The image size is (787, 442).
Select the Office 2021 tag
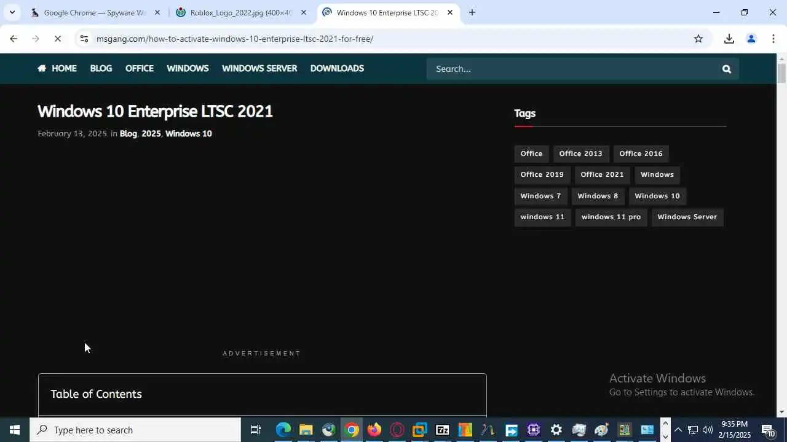pos(602,174)
